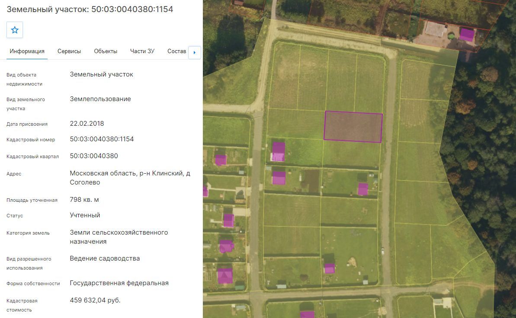Click the Государственная федеральная ownership value

[119, 283]
